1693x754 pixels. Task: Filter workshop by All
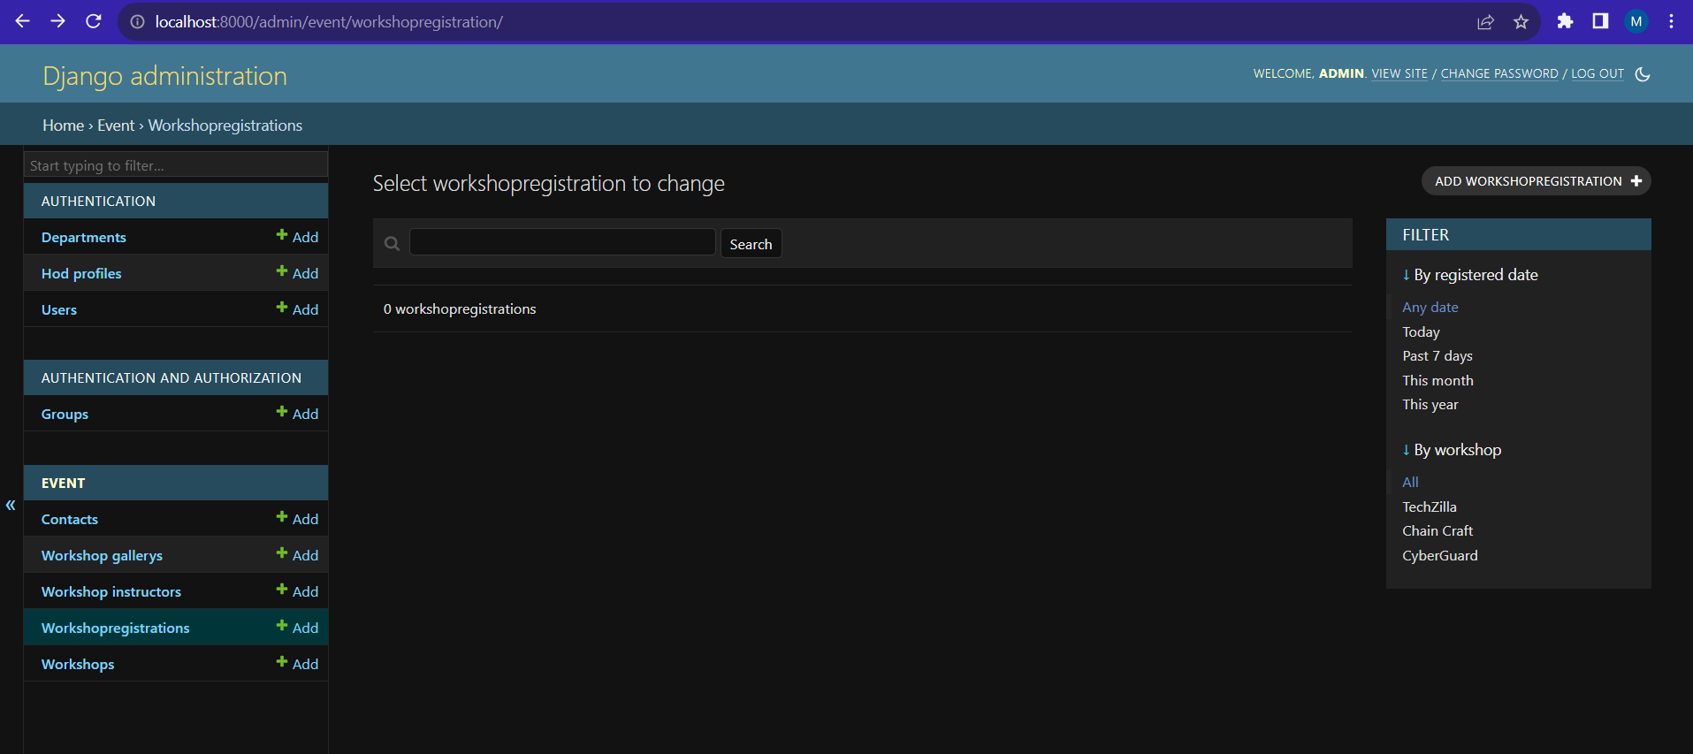pos(1410,483)
